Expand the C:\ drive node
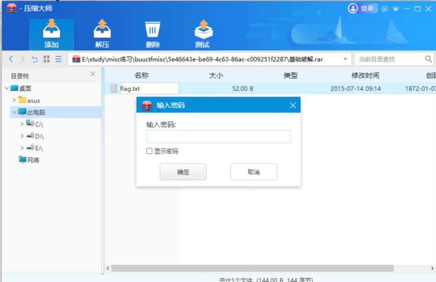436x282 pixels. click(x=22, y=124)
